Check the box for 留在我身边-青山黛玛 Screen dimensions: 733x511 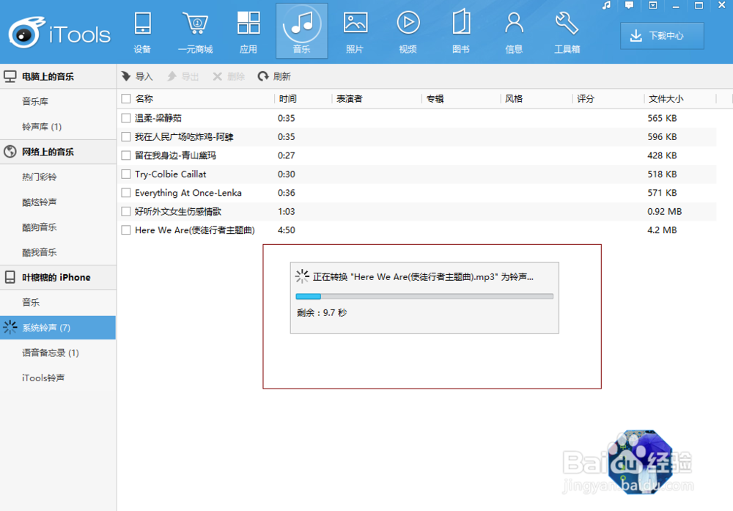[x=126, y=155]
